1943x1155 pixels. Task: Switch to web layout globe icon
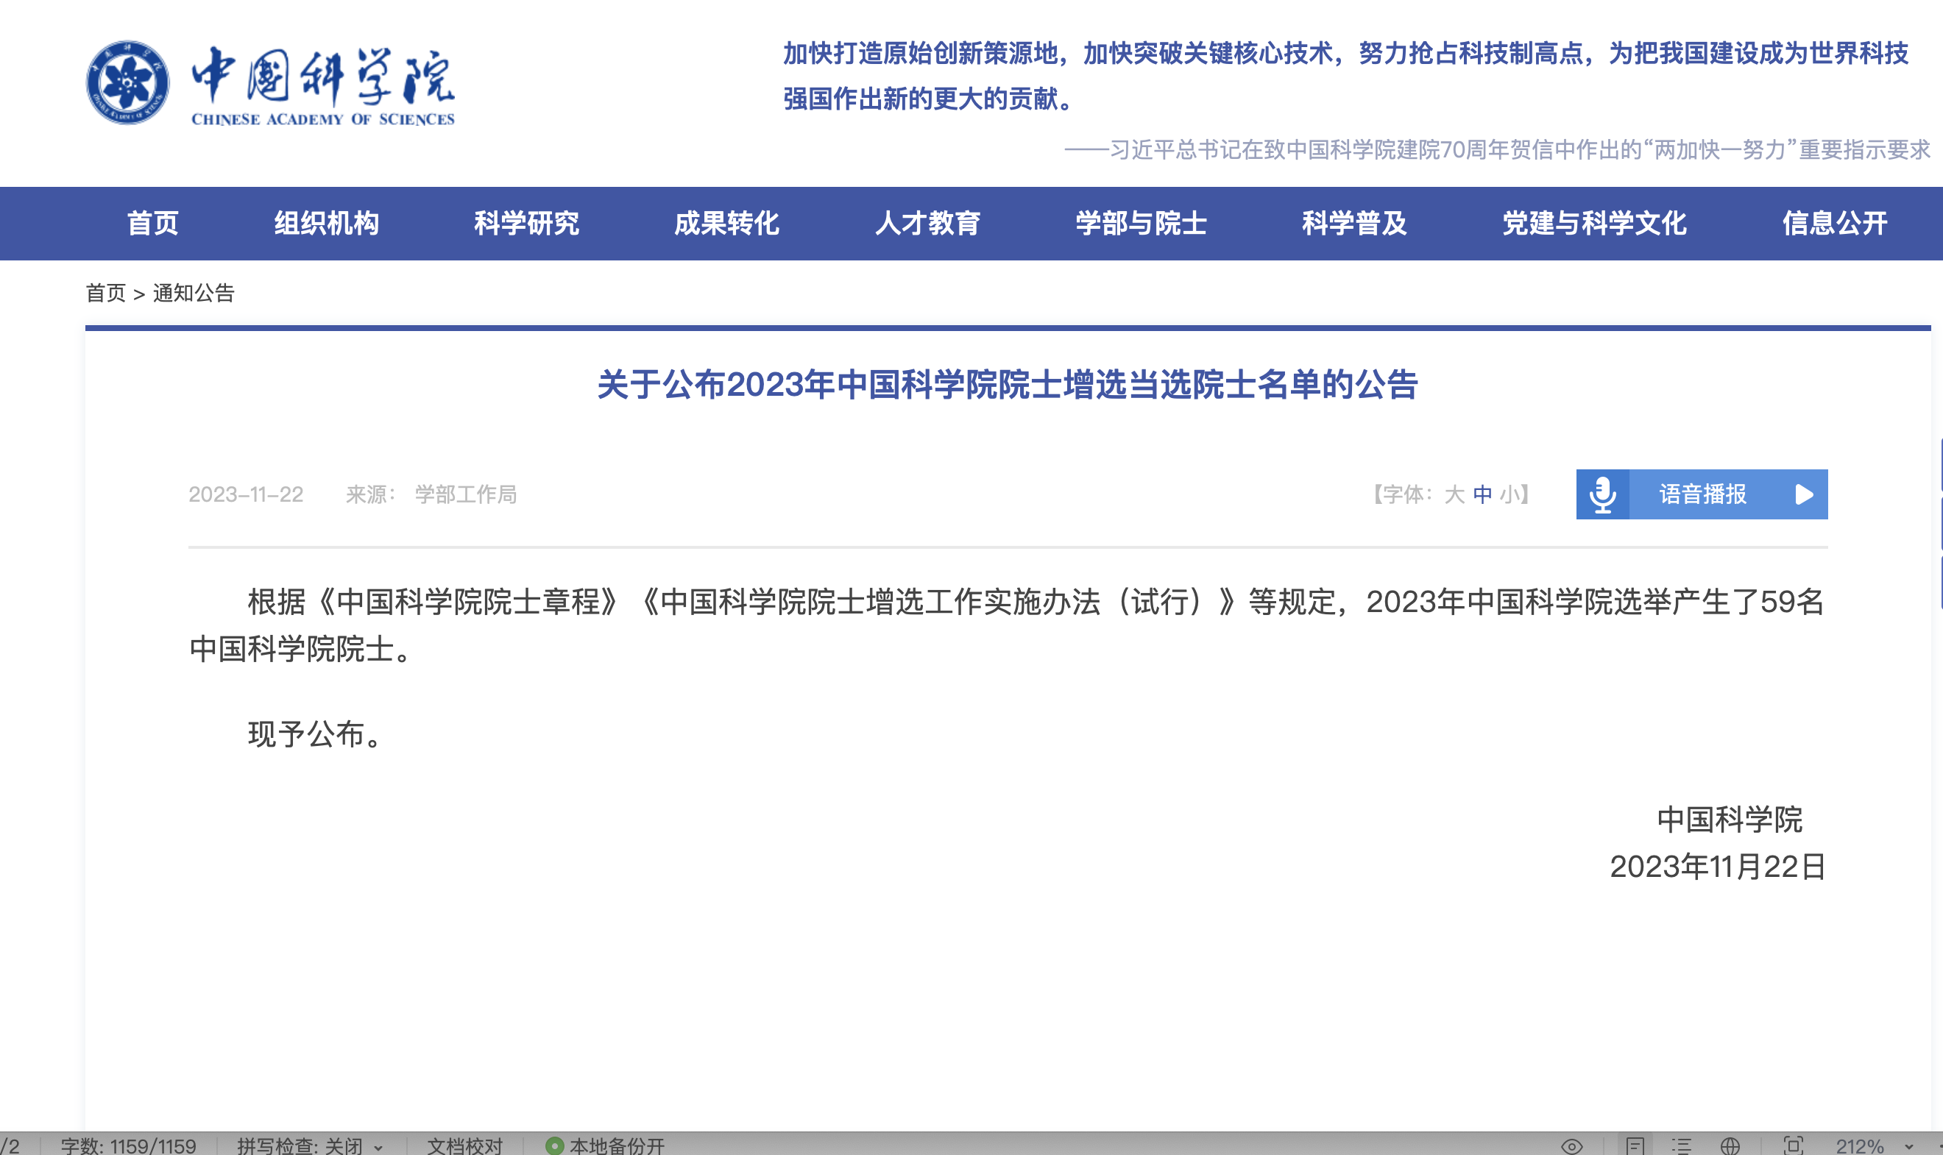[1730, 1145]
